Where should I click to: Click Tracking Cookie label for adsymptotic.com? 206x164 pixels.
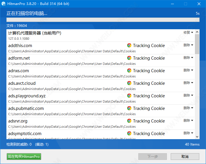(x=149, y=134)
